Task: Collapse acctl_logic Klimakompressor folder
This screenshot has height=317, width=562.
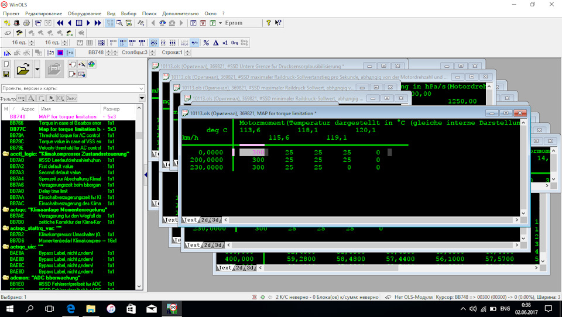Action: coord(5,154)
